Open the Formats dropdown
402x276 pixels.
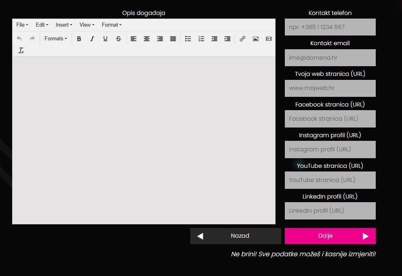(x=56, y=39)
